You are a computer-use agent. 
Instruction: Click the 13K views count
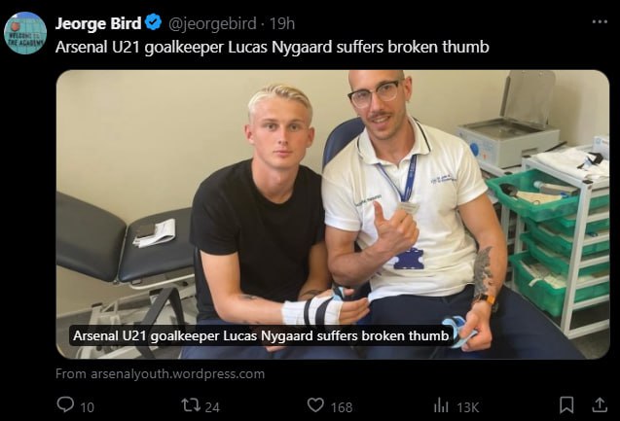[x=468, y=407]
